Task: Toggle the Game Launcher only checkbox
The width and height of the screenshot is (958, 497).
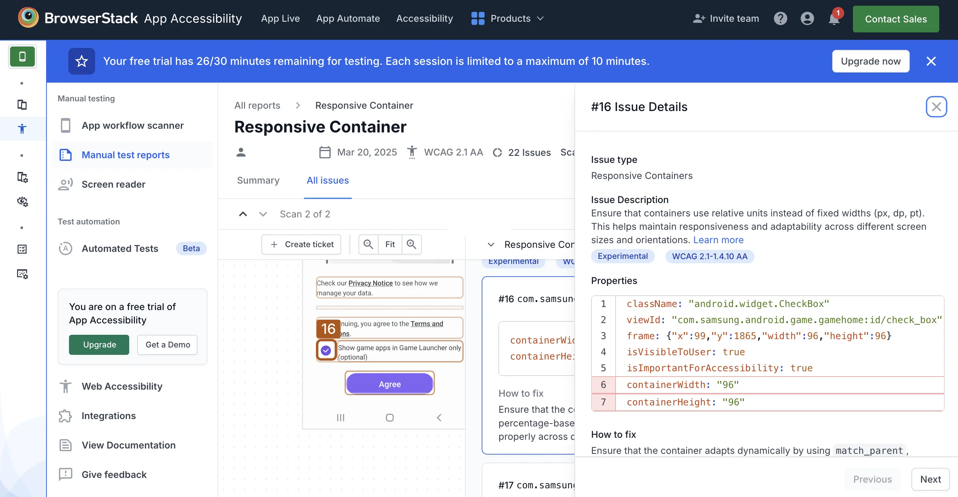Action: pyautogui.click(x=326, y=350)
